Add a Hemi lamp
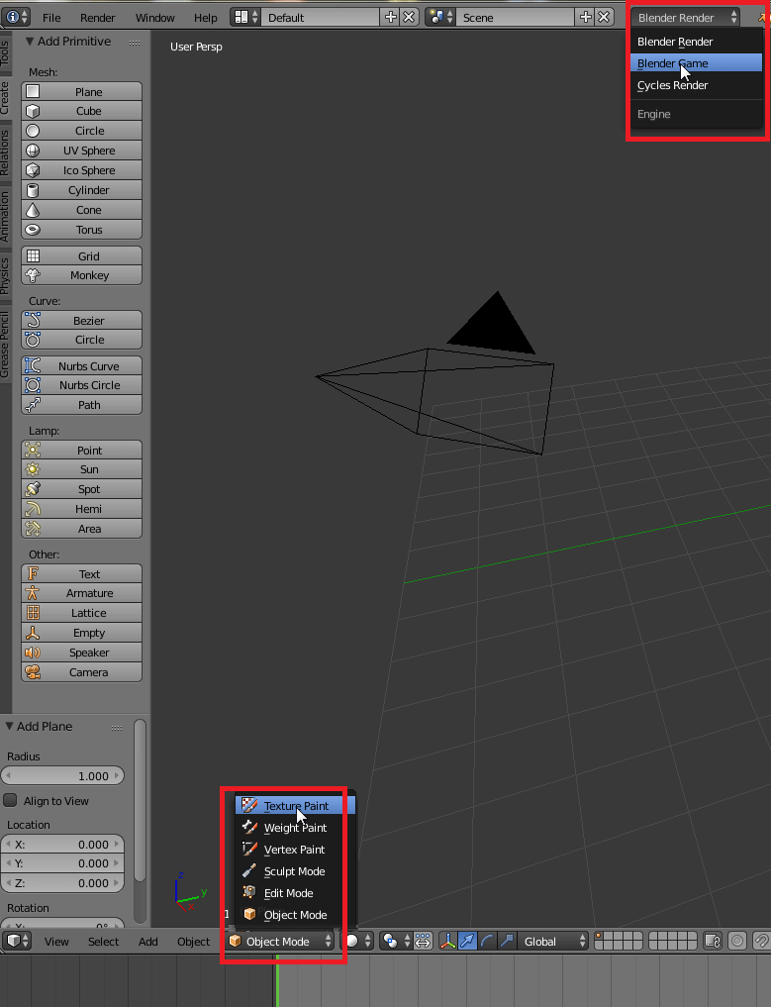 coord(81,509)
